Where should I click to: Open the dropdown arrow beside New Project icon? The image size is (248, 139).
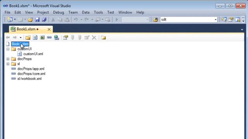(x=15, y=20)
